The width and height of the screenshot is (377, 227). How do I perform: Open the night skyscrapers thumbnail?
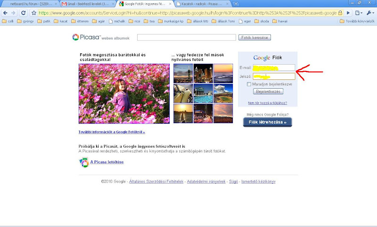(203, 74)
